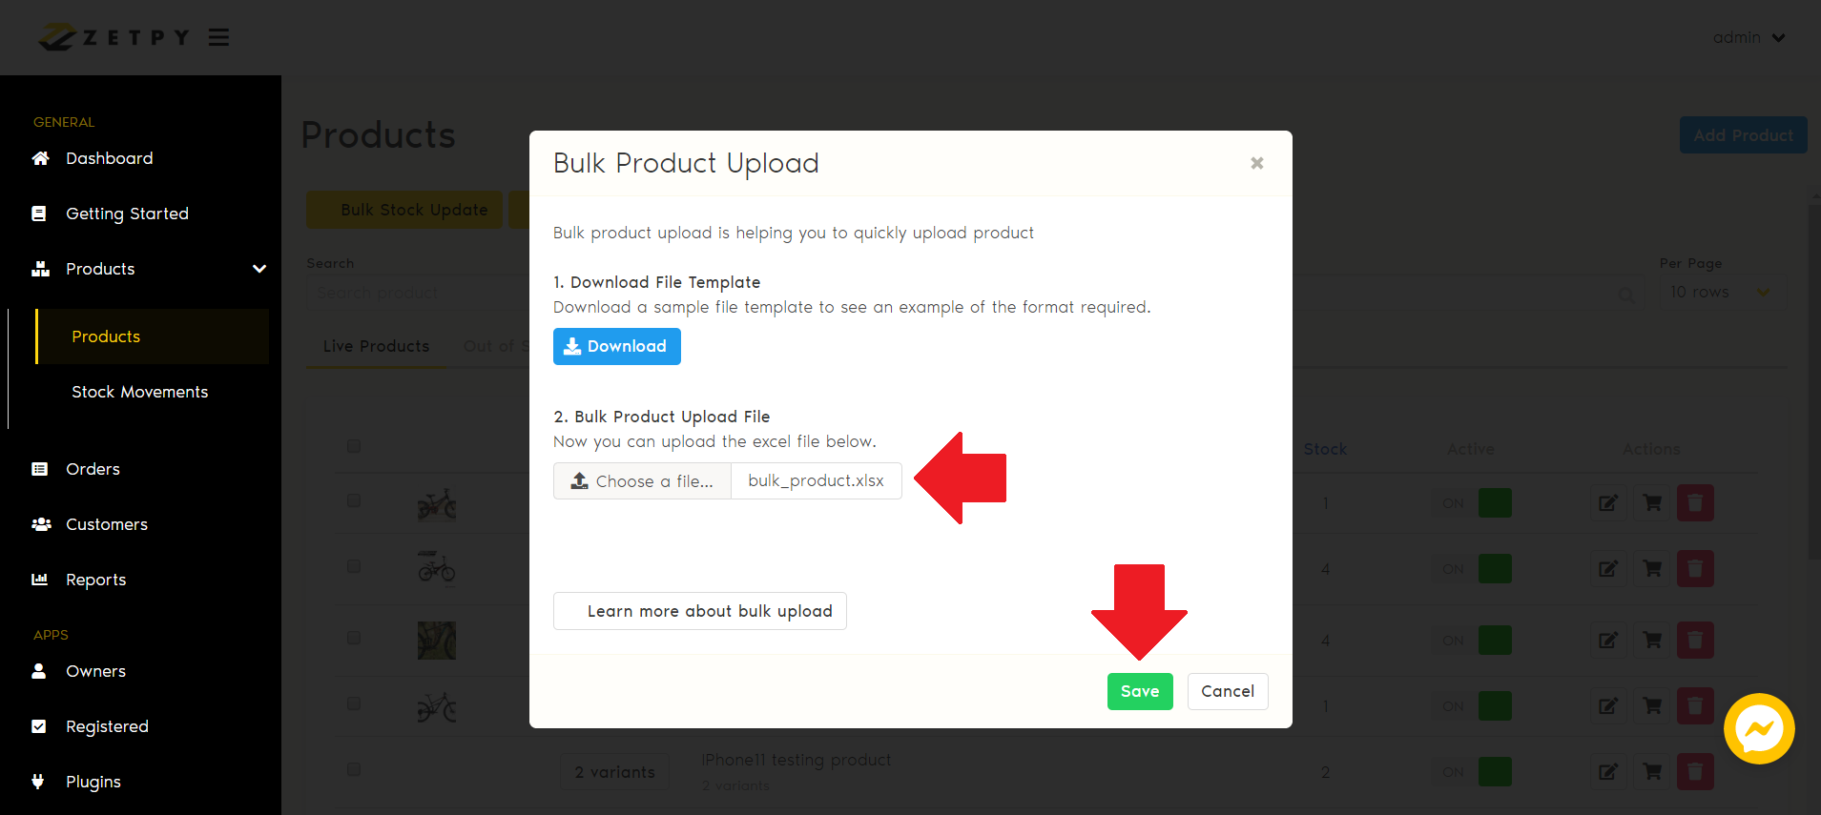Click the blue Download template button
Viewport: 1821px width, 815px height.
(x=616, y=346)
